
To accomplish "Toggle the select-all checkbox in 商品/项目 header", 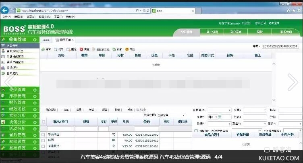I will pyautogui.click(x=44, y=122).
